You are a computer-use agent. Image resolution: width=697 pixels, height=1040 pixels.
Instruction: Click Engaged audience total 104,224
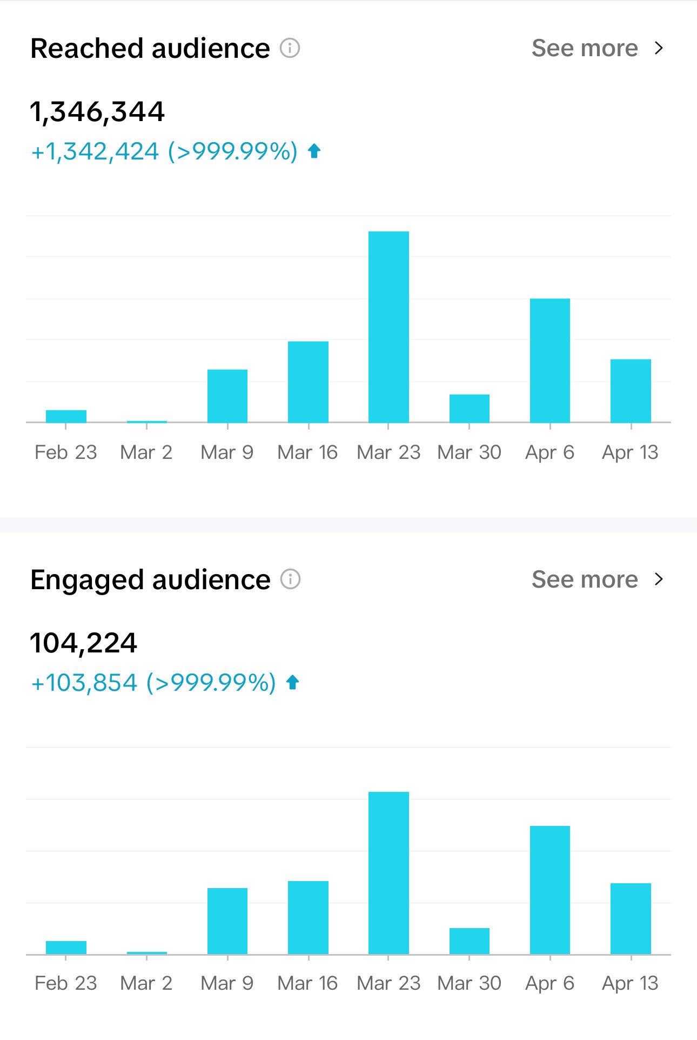[84, 643]
